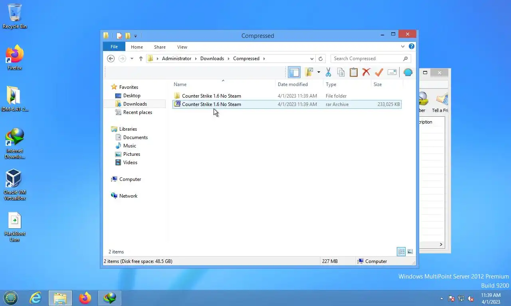This screenshot has height=306, width=511.
Task: Click properties icon in quick access toolbar
Action: point(119,36)
